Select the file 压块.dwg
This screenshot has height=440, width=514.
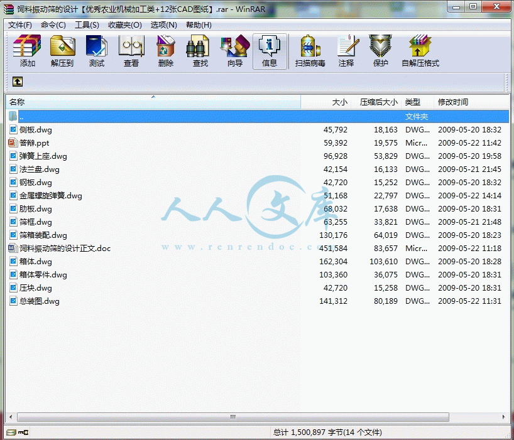(35, 287)
